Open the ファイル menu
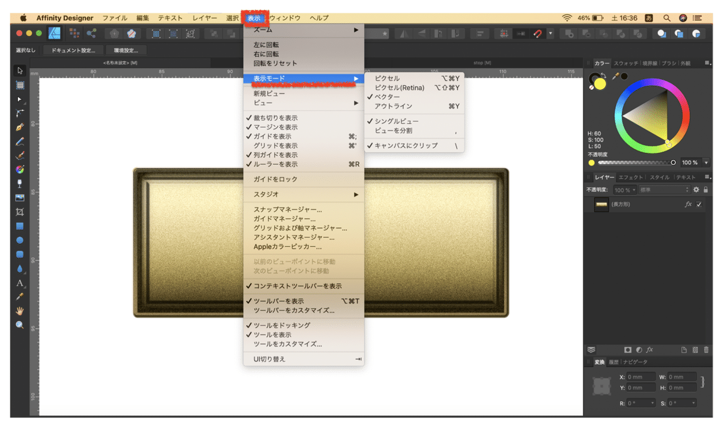 tap(115, 19)
